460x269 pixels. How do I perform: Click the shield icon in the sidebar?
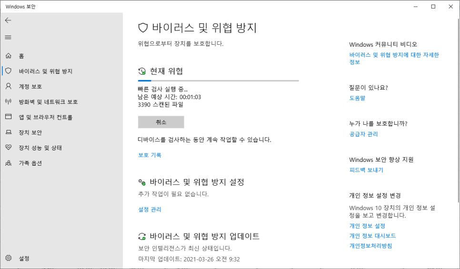pyautogui.click(x=9, y=70)
